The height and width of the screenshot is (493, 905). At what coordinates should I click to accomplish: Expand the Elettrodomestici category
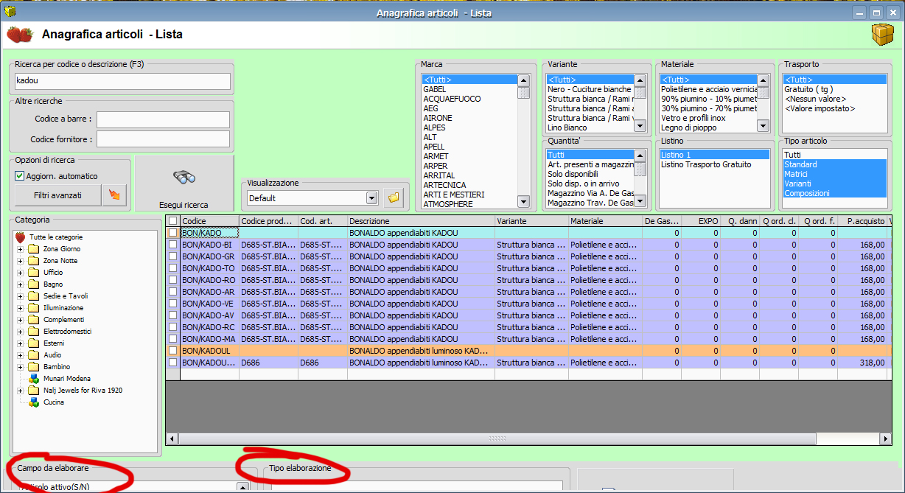(x=20, y=332)
